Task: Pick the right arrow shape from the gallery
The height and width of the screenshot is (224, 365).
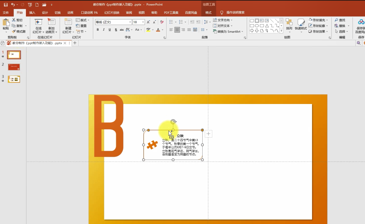Action: coord(252,31)
